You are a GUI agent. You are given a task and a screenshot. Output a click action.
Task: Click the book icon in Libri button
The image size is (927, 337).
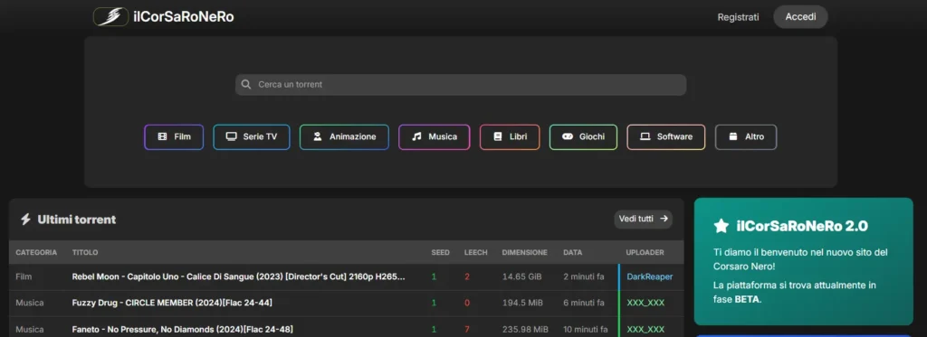coord(498,136)
